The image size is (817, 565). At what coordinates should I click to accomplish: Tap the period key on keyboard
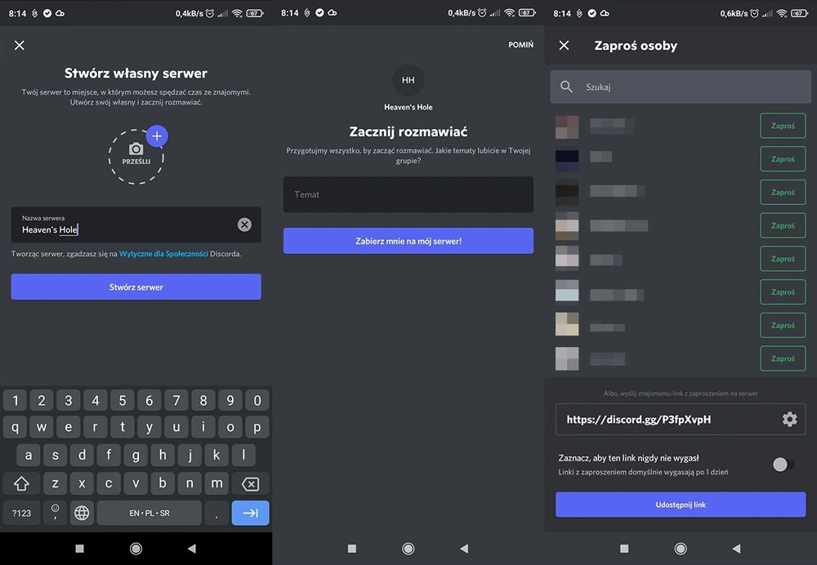pyautogui.click(x=217, y=513)
